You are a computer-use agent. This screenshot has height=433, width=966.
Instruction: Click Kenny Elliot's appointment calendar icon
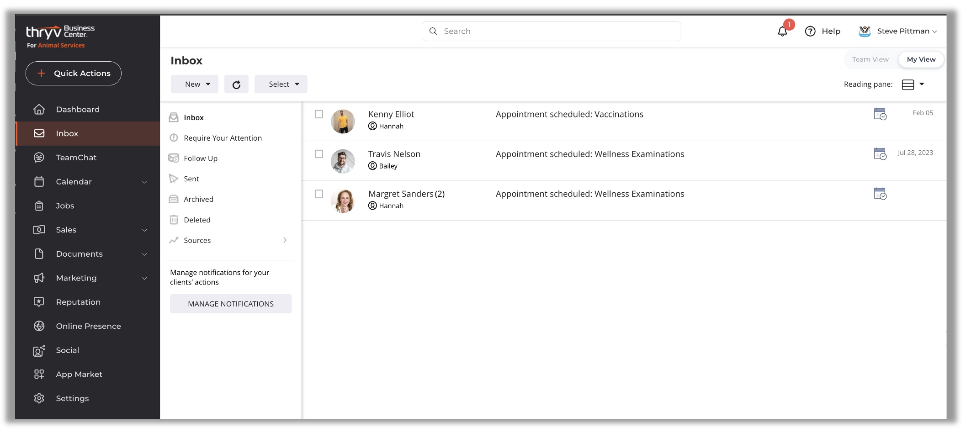pyautogui.click(x=880, y=114)
